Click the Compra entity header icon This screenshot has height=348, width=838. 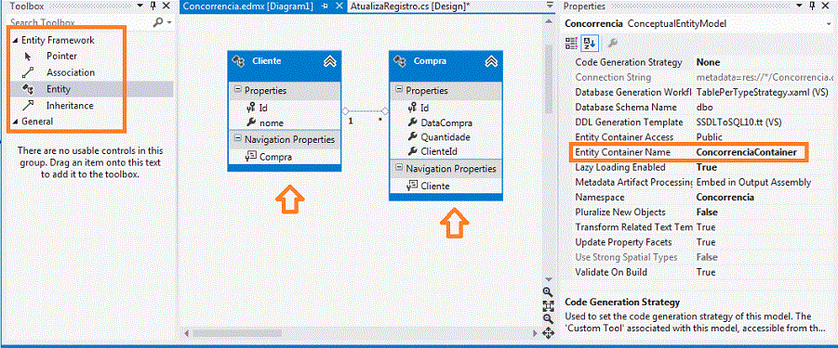[400, 61]
